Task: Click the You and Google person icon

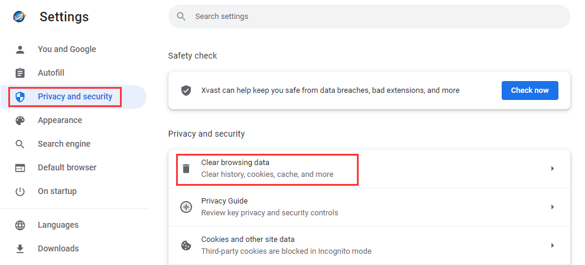Action: pos(20,50)
